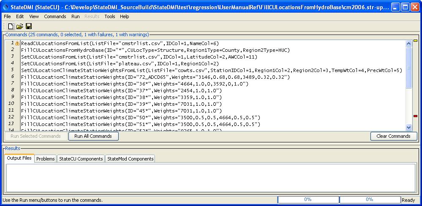
Task: Open the View menu
Action: click(x=34, y=16)
